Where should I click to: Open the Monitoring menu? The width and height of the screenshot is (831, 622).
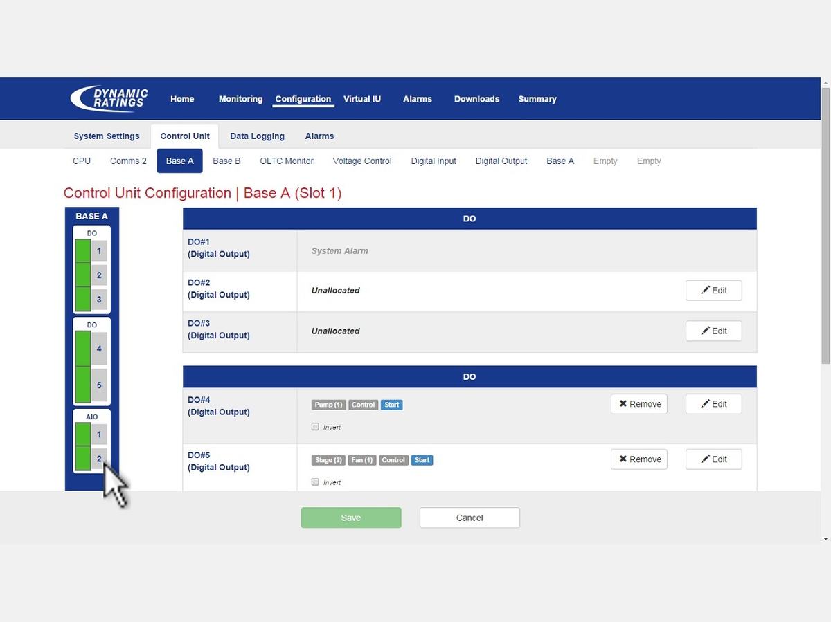240,99
